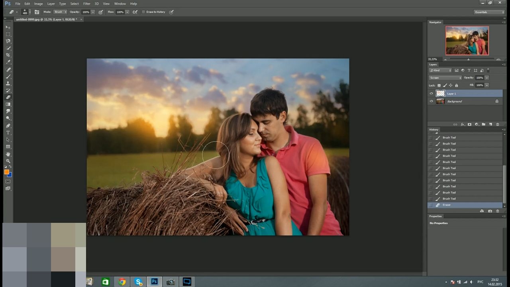Open the File menu
The height and width of the screenshot is (287, 510).
point(18,4)
